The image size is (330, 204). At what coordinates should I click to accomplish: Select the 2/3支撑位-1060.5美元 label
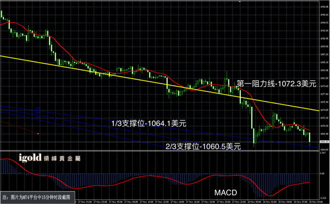tap(203, 146)
